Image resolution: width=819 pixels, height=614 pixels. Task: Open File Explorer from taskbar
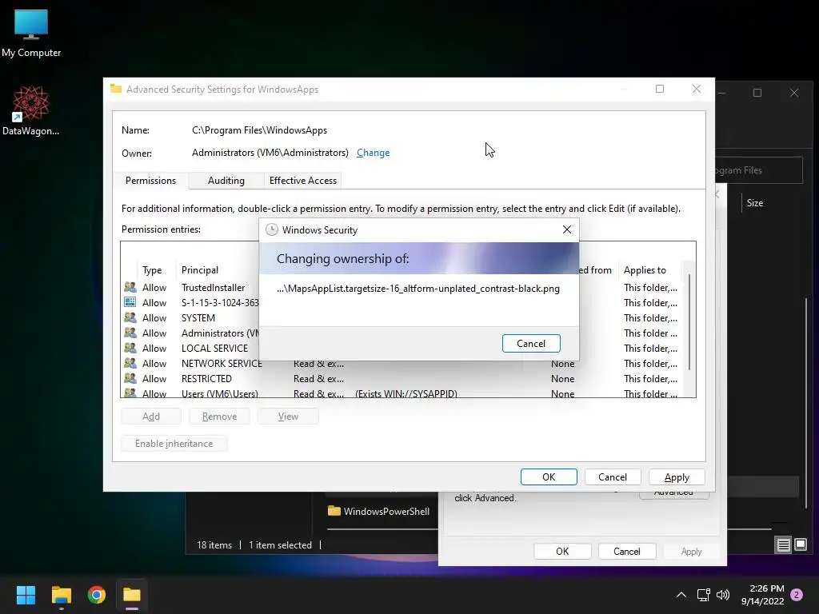pos(61,595)
